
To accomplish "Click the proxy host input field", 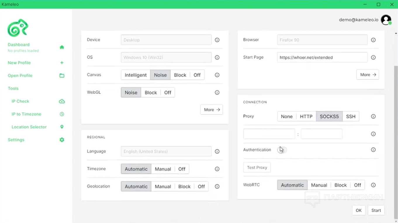I will tap(269, 134).
